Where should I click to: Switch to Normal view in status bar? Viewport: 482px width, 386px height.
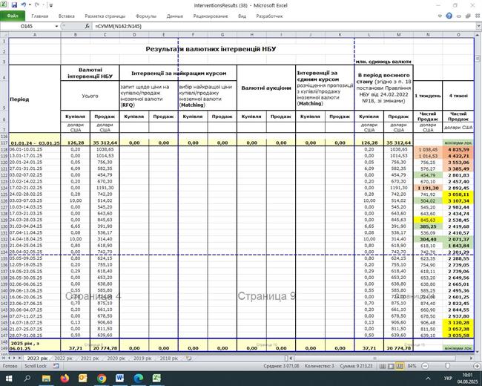tap(383, 366)
